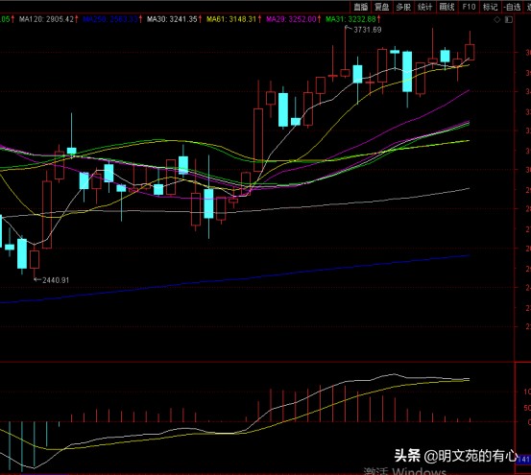Open the 统计 statistics tool
This screenshot has width=531, height=475.
point(425,7)
